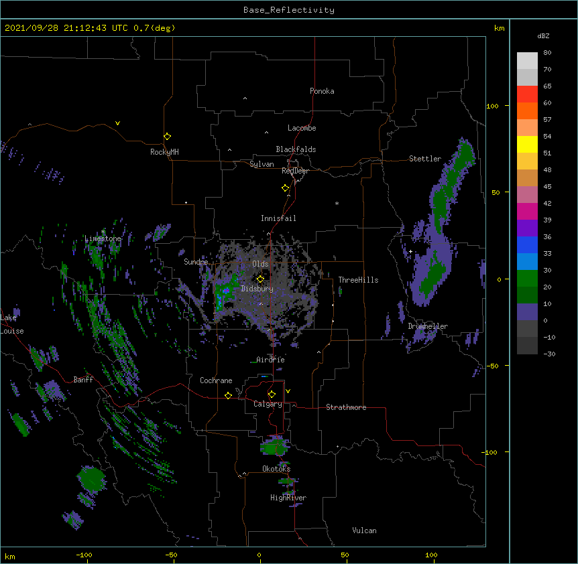Image resolution: width=578 pixels, height=564 pixels.
Task: Select the HighRiver label
Action: [x=288, y=498]
